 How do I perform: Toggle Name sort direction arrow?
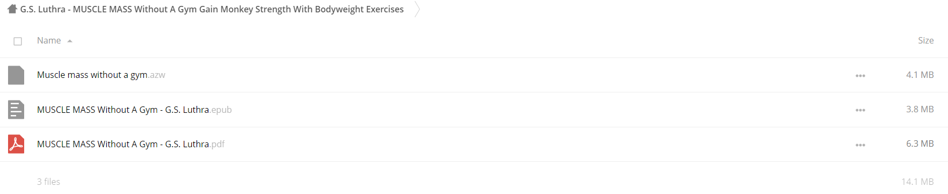70,41
